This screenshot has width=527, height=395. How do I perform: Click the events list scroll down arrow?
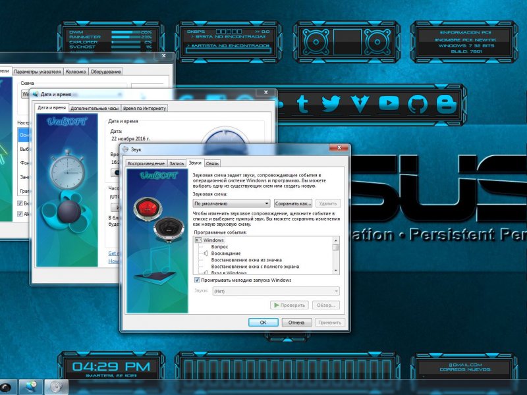[x=335, y=271]
